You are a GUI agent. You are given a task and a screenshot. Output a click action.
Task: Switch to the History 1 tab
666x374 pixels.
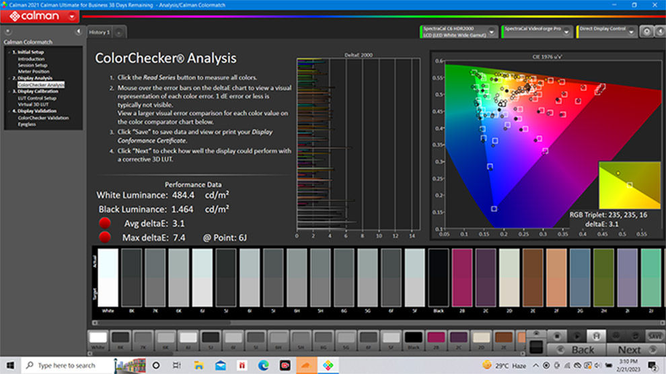tap(100, 32)
